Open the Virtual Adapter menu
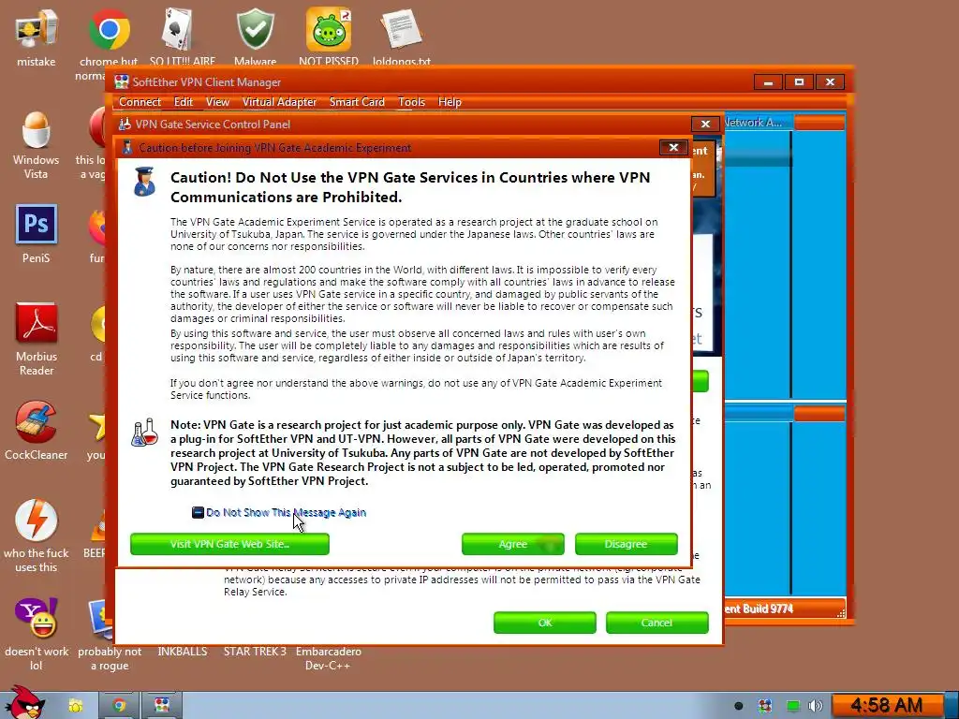959x719 pixels. (x=279, y=102)
